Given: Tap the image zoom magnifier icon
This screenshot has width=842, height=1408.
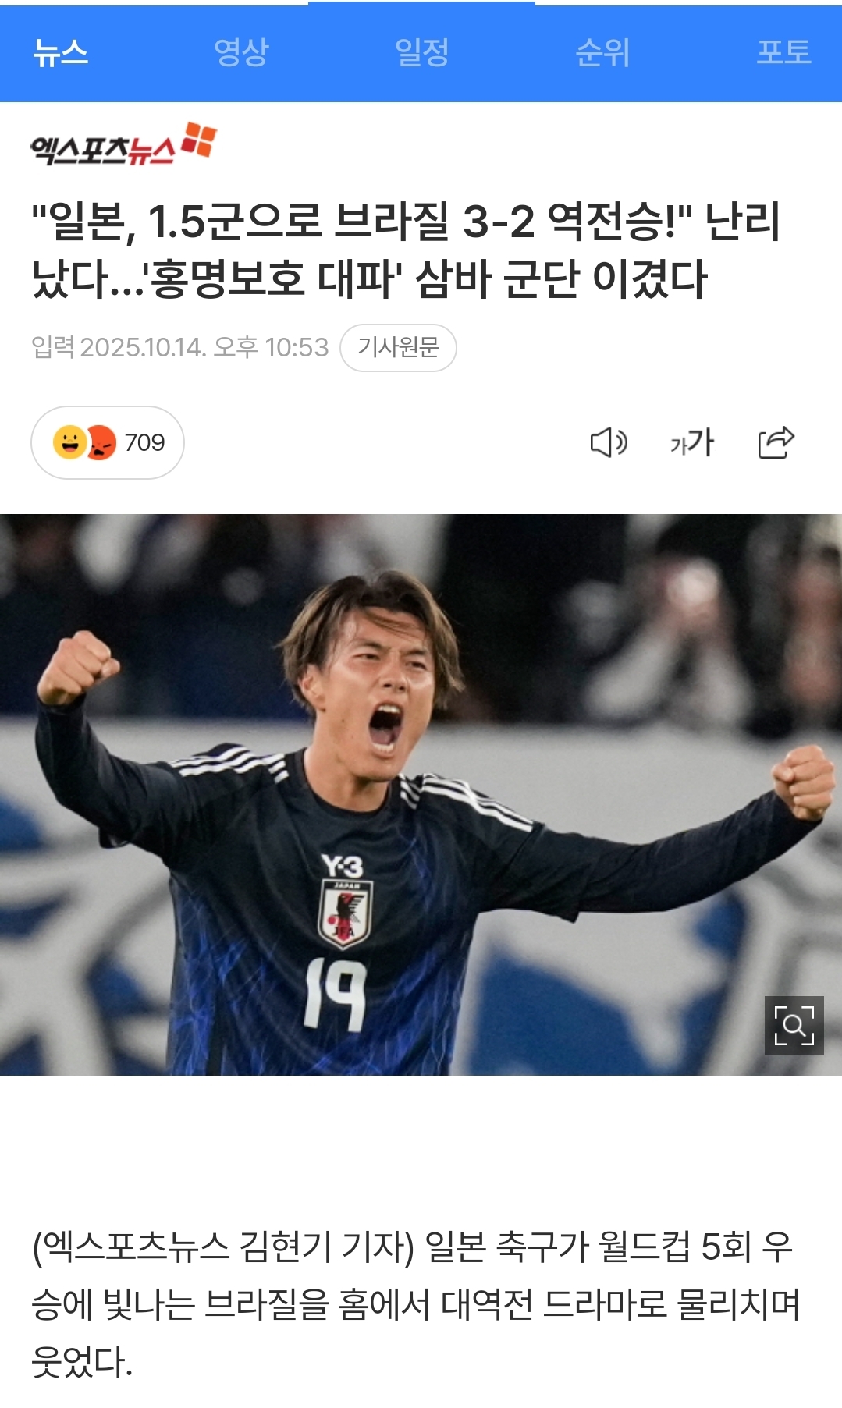Looking at the screenshot, I should point(794,1025).
